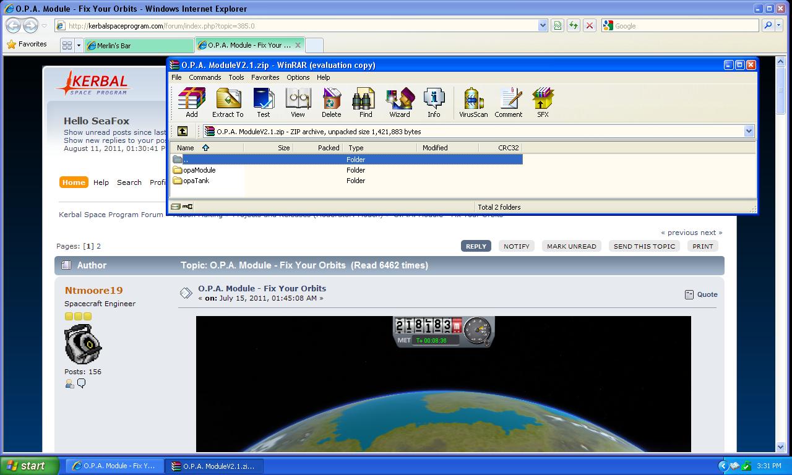Open the WinRAR Options menu
This screenshot has width=792, height=475.
[x=298, y=77]
